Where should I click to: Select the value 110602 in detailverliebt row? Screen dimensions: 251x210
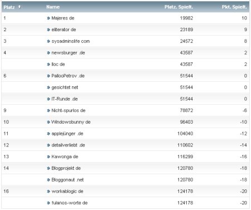tap(185, 145)
